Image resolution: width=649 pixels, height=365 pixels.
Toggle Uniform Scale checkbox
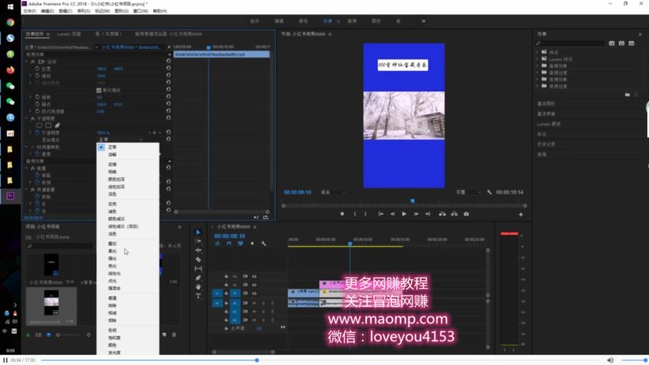coord(98,90)
